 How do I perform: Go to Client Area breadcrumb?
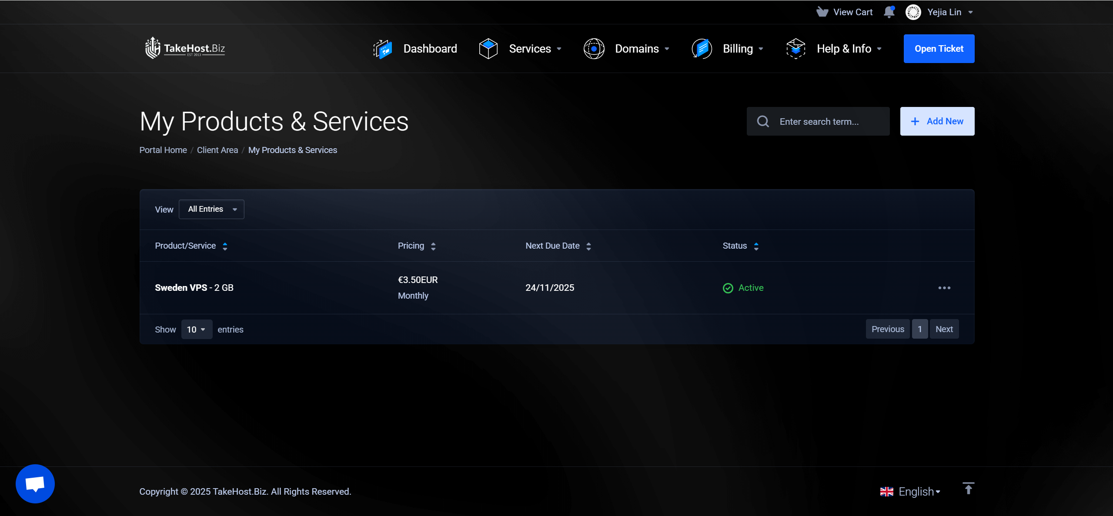coord(217,150)
